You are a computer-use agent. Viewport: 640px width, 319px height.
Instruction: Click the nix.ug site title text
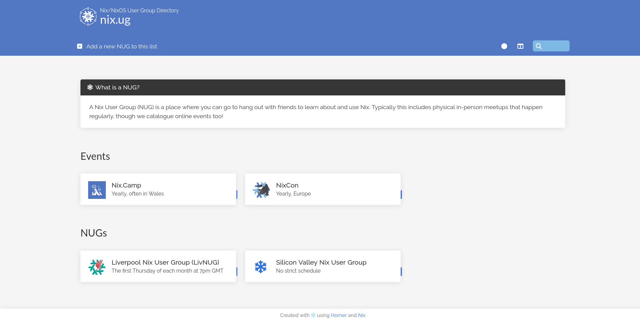[x=115, y=20]
